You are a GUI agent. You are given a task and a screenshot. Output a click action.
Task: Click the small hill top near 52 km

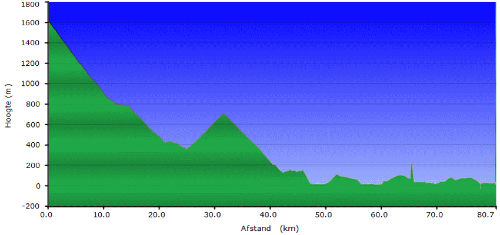tap(336, 175)
